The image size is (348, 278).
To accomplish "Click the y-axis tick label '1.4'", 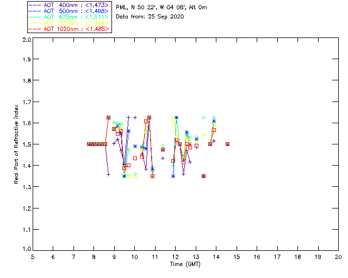I will coord(27,166).
